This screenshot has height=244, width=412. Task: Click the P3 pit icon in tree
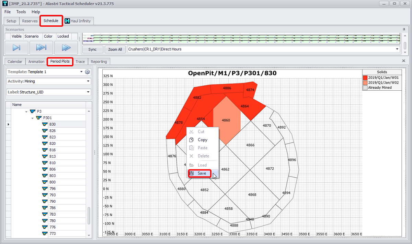coord(33,112)
